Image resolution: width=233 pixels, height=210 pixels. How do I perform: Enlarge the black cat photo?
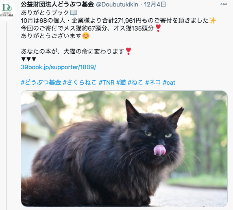pyautogui.click(x=124, y=149)
